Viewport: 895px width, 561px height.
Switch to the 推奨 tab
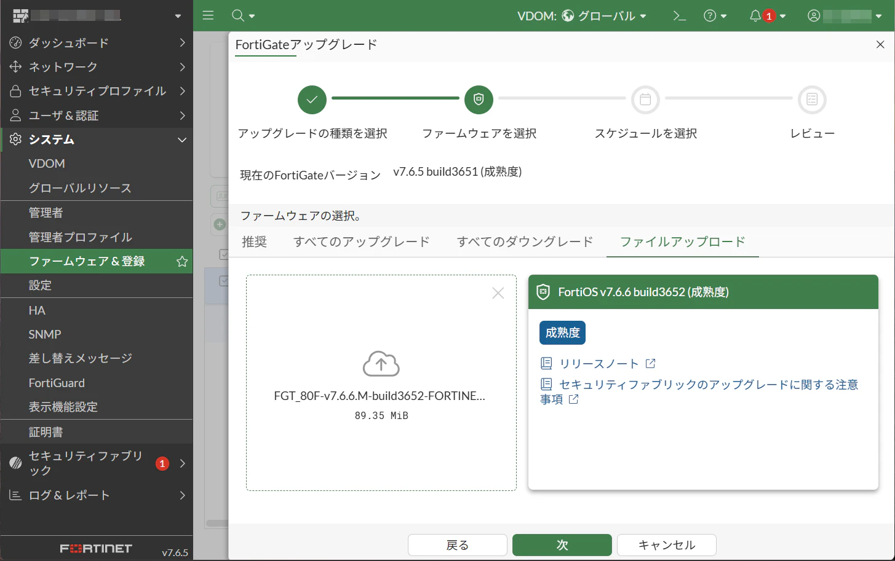click(x=254, y=242)
